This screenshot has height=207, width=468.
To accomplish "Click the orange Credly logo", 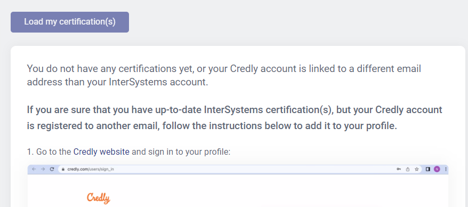I will coord(99,198).
